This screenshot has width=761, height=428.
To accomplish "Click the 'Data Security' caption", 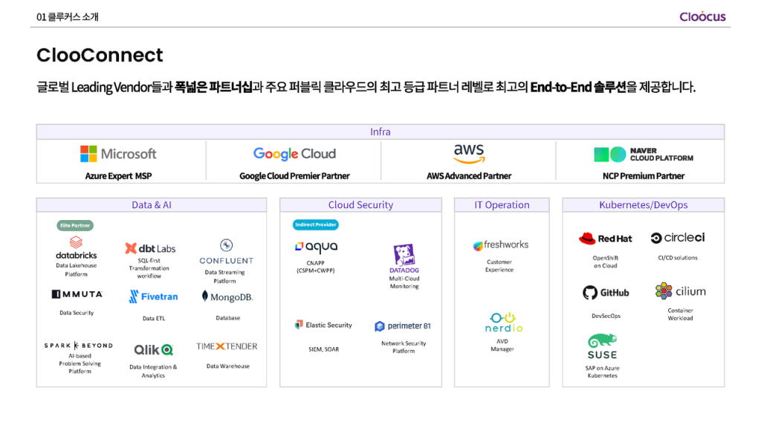I will (77, 313).
